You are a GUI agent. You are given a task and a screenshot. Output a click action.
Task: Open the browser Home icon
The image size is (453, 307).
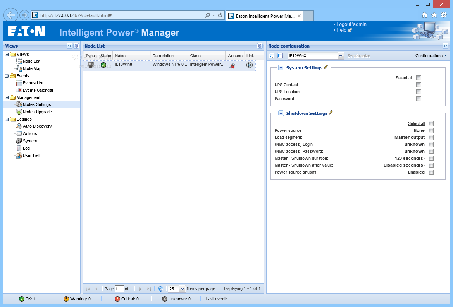[424, 15]
